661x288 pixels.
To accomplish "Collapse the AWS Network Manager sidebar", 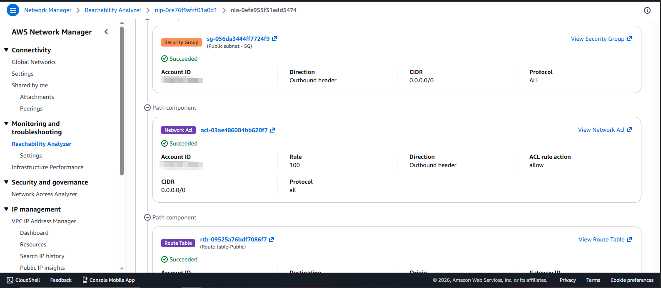I will pyautogui.click(x=106, y=32).
